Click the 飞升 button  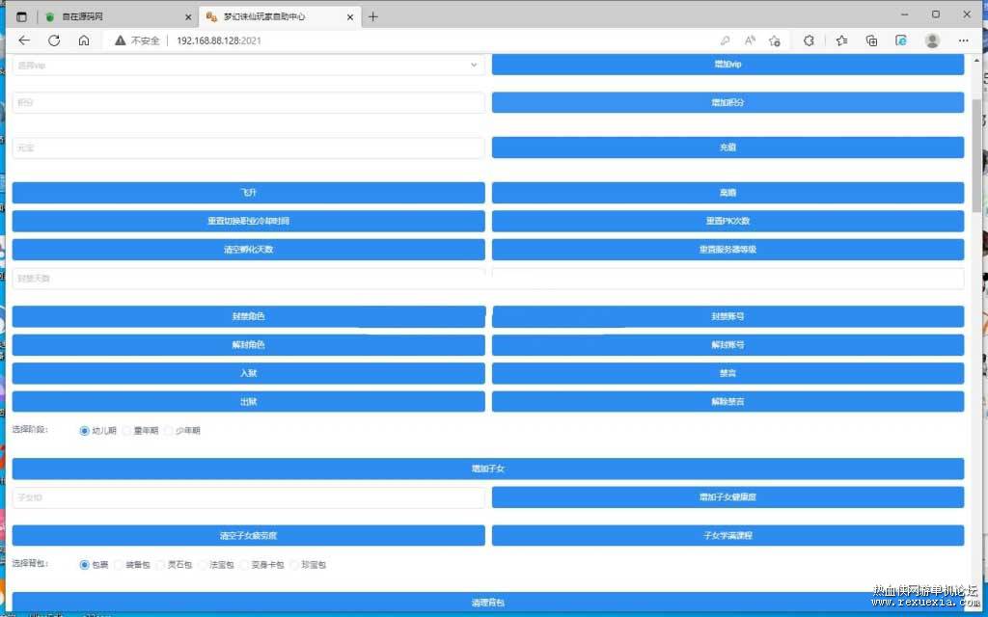248,193
